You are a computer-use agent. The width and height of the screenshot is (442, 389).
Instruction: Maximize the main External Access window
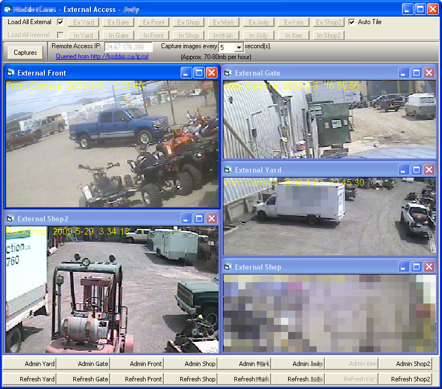tap(420, 9)
